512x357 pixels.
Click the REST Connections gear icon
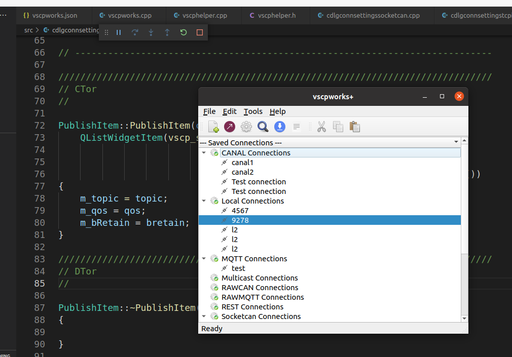pos(214,307)
